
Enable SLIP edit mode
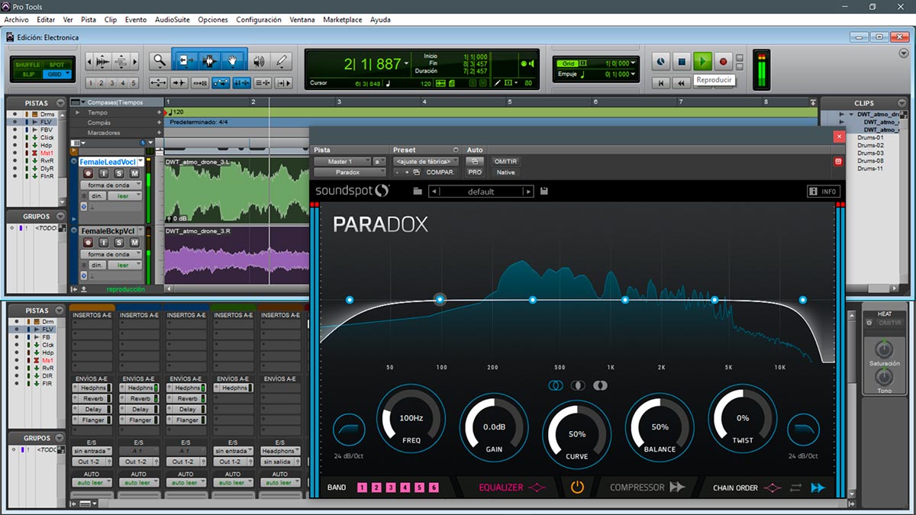click(28, 74)
